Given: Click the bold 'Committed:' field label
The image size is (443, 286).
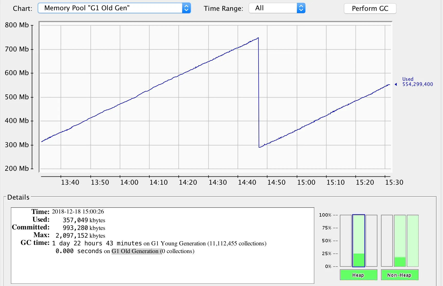Looking at the screenshot, I should [x=31, y=227].
